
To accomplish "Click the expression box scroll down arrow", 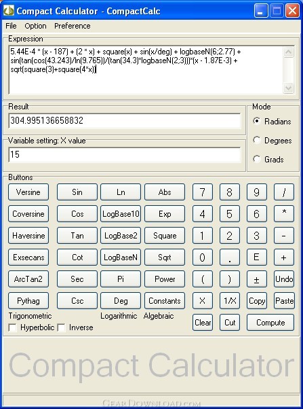I will pos(288,88).
